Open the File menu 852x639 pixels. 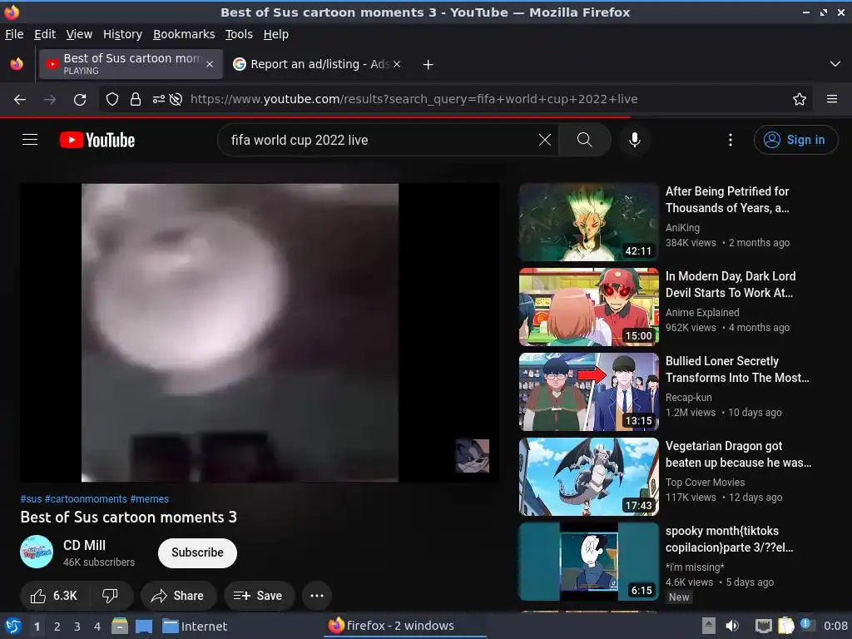coord(14,34)
